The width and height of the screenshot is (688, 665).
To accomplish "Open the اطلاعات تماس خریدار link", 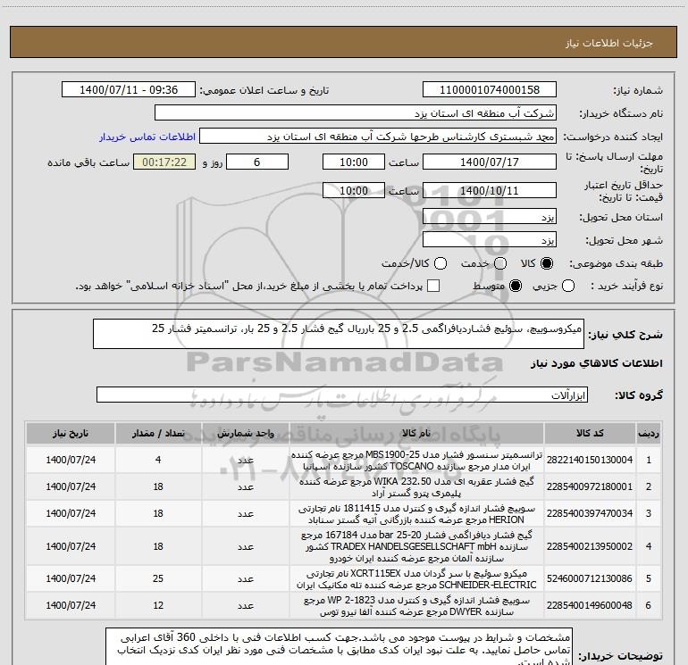I will (x=147, y=137).
